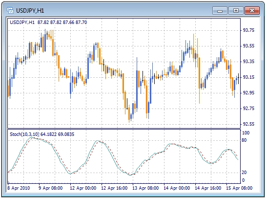Click the 15 Apr 08:00 time label
Image resolution: width=266 pixels, height=198 pixels.
[239, 188]
